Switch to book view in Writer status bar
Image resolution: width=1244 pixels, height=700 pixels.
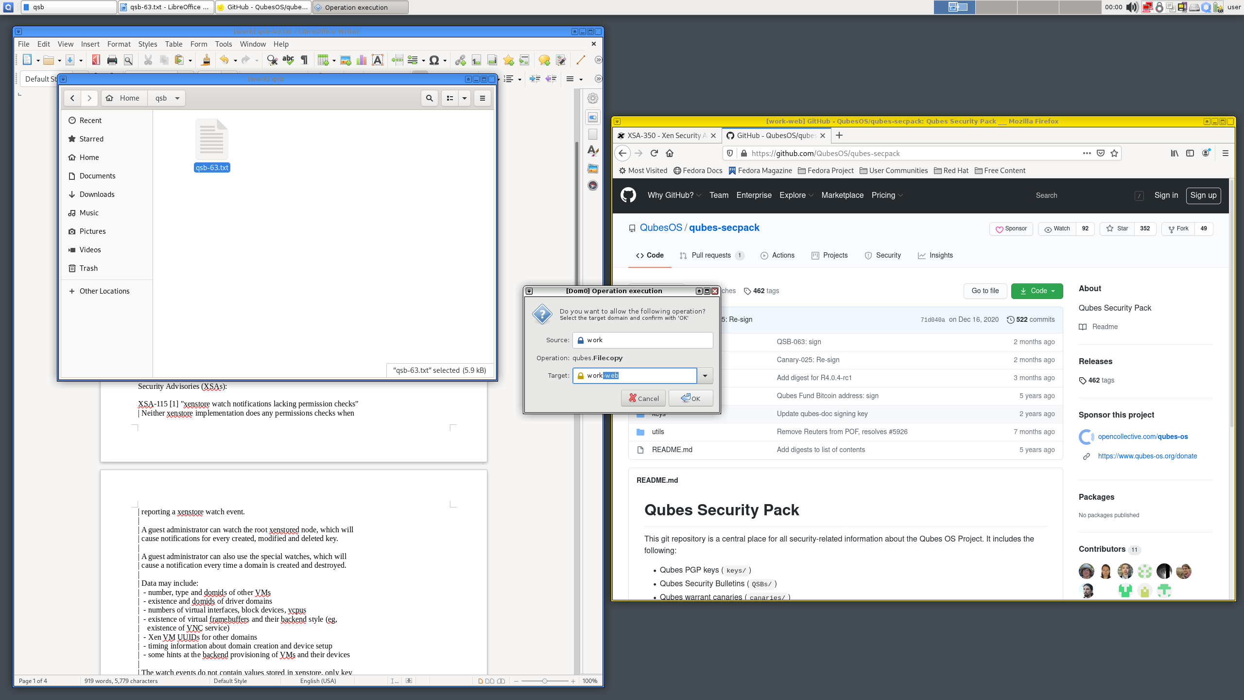coord(501,681)
